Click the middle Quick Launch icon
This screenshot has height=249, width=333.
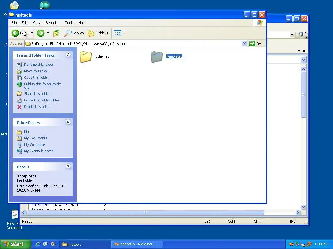(46, 244)
